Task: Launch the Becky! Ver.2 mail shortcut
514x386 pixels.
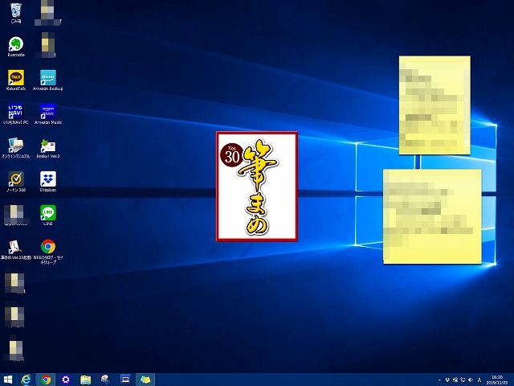Action: pyautogui.click(x=48, y=148)
